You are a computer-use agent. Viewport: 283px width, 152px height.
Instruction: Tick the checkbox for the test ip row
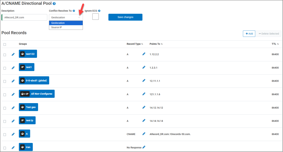[5, 121]
